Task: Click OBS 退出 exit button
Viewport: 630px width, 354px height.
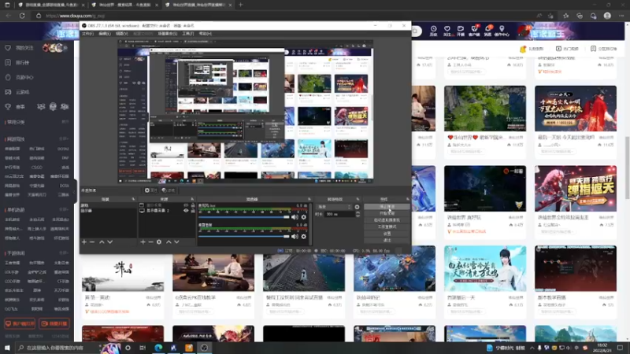Action: [387, 240]
